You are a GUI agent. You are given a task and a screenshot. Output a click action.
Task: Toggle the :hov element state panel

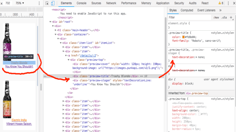pyautogui.click(x=216, y=17)
